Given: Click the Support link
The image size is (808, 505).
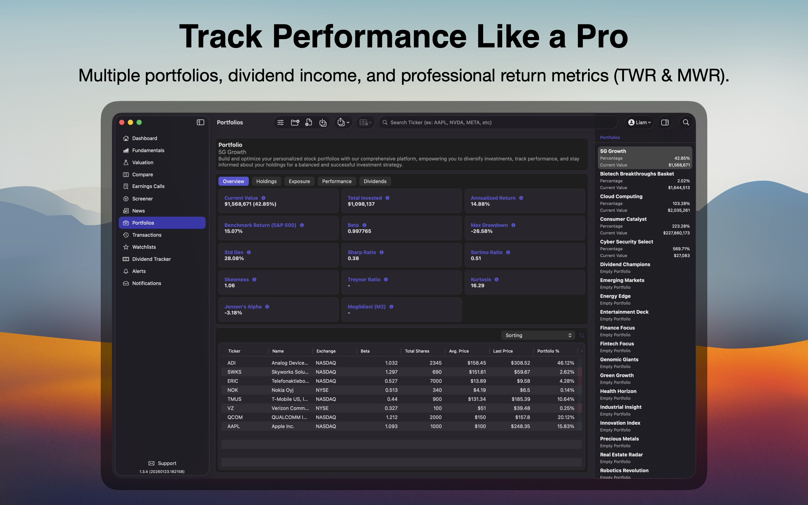Looking at the screenshot, I should click(x=162, y=463).
